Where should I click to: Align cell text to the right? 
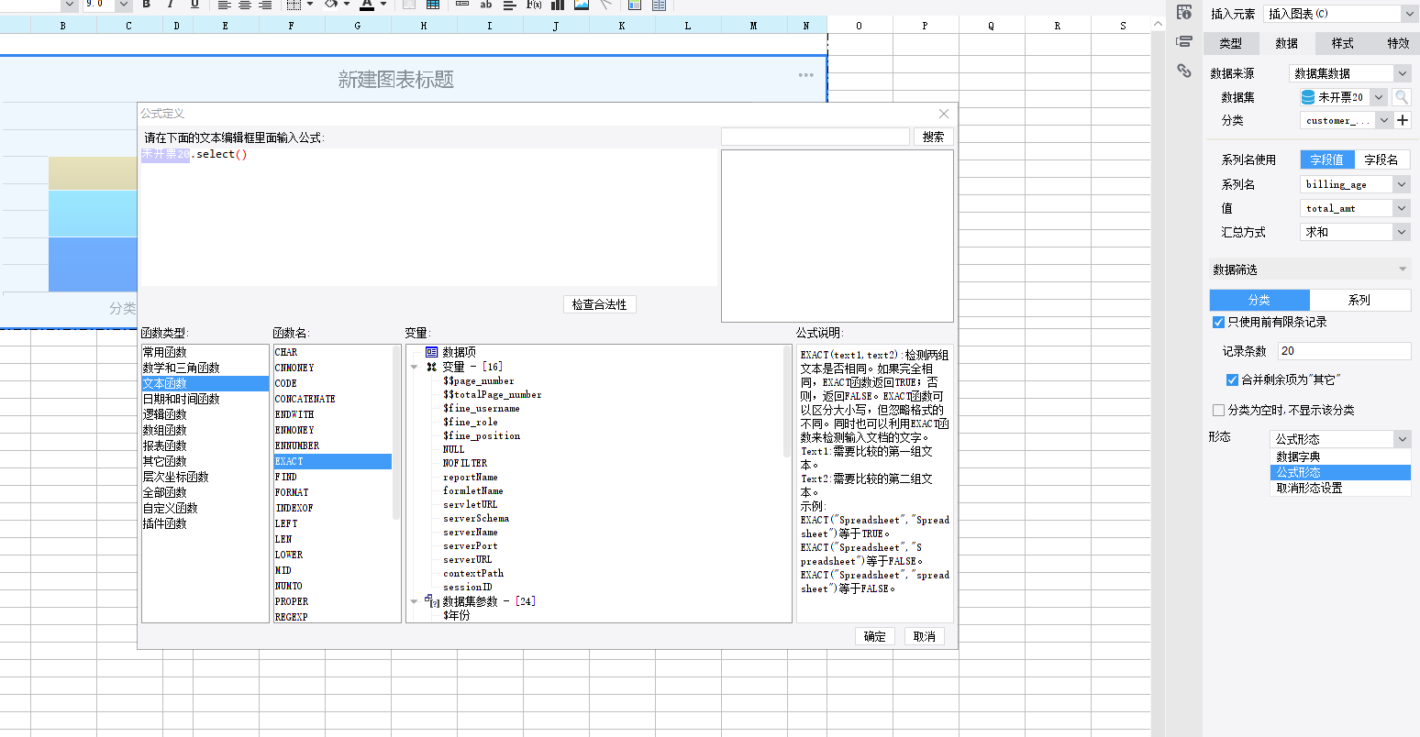[x=265, y=5]
